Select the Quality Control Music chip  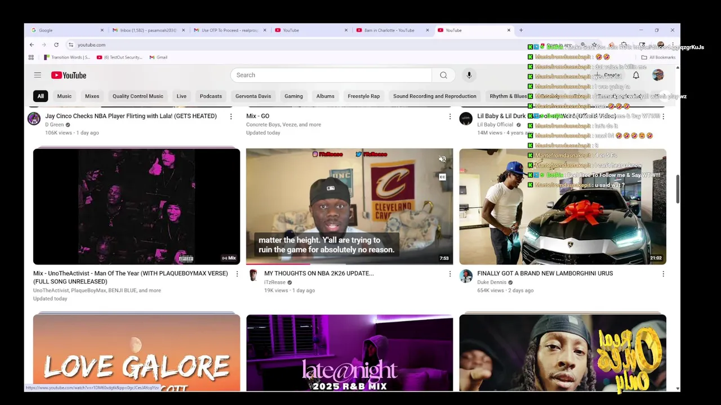click(x=137, y=96)
